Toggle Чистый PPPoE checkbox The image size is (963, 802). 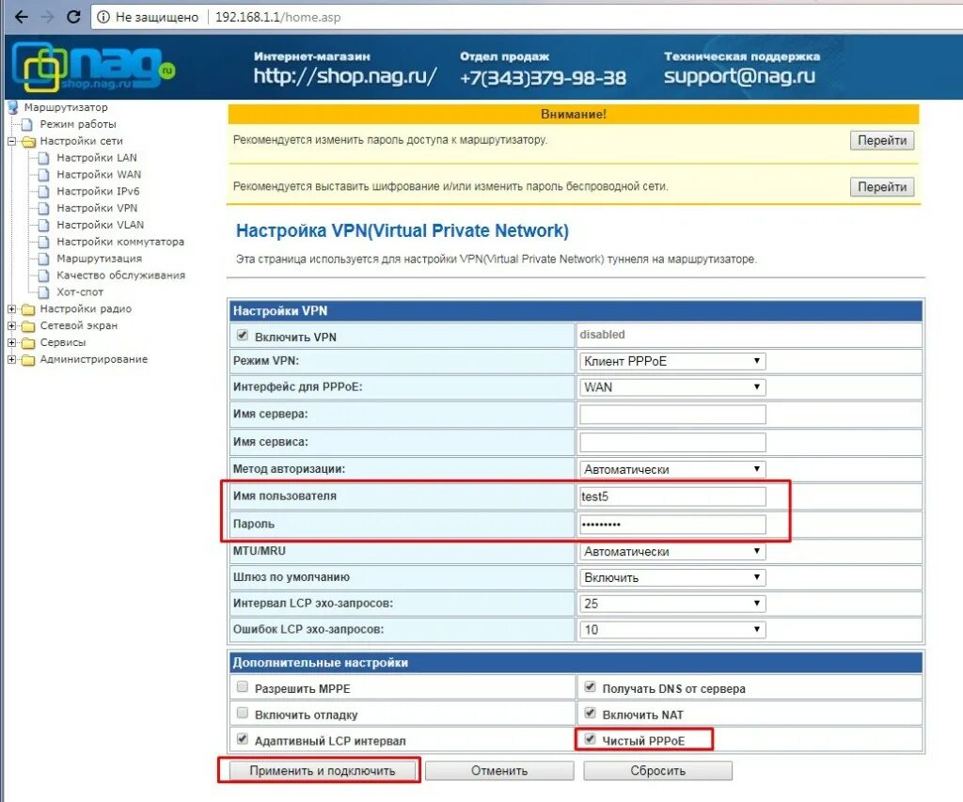click(591, 739)
